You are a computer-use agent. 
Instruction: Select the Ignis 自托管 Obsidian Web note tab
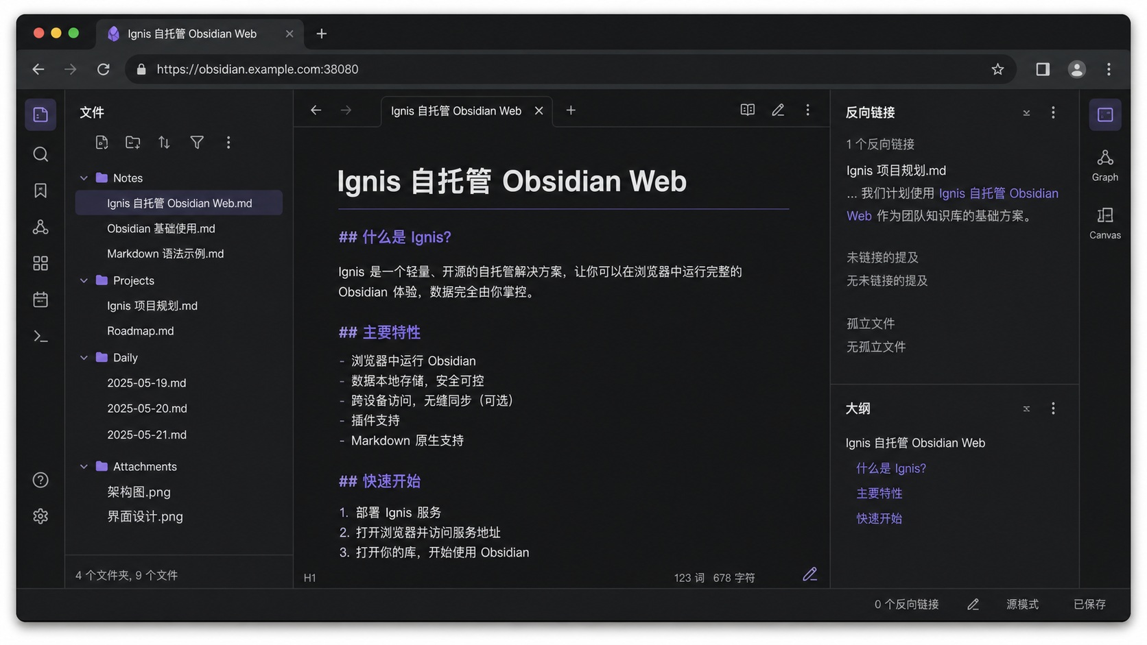pyautogui.click(x=456, y=111)
